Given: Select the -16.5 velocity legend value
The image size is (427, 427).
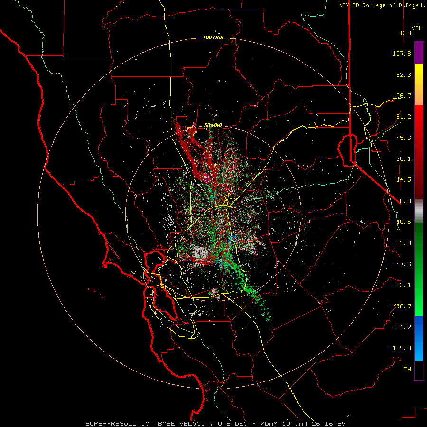Looking at the screenshot, I should click(x=402, y=222).
